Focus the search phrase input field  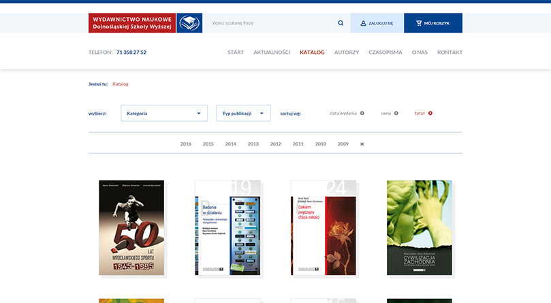point(270,23)
